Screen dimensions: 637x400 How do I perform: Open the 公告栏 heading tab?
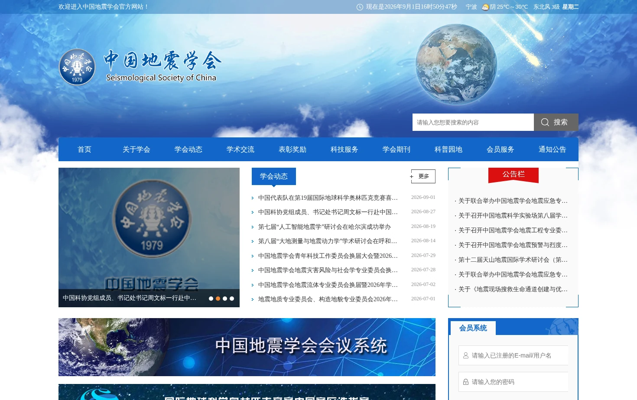tap(513, 175)
